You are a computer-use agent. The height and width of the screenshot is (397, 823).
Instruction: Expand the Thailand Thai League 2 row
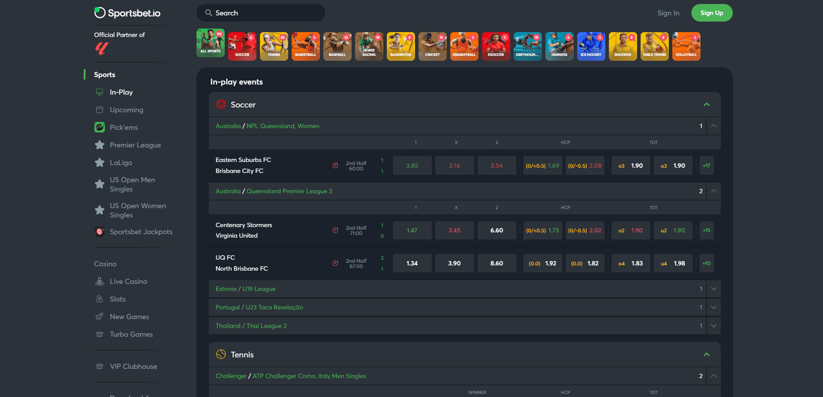[x=713, y=326]
